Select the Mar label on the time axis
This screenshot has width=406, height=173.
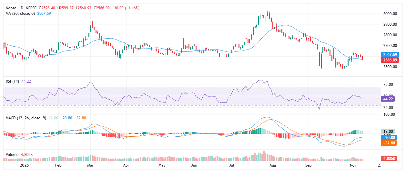pos(91,165)
